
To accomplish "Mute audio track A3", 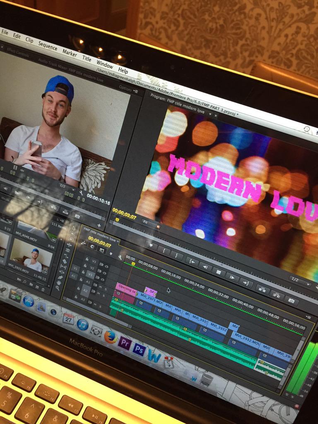I will (x=95, y=304).
